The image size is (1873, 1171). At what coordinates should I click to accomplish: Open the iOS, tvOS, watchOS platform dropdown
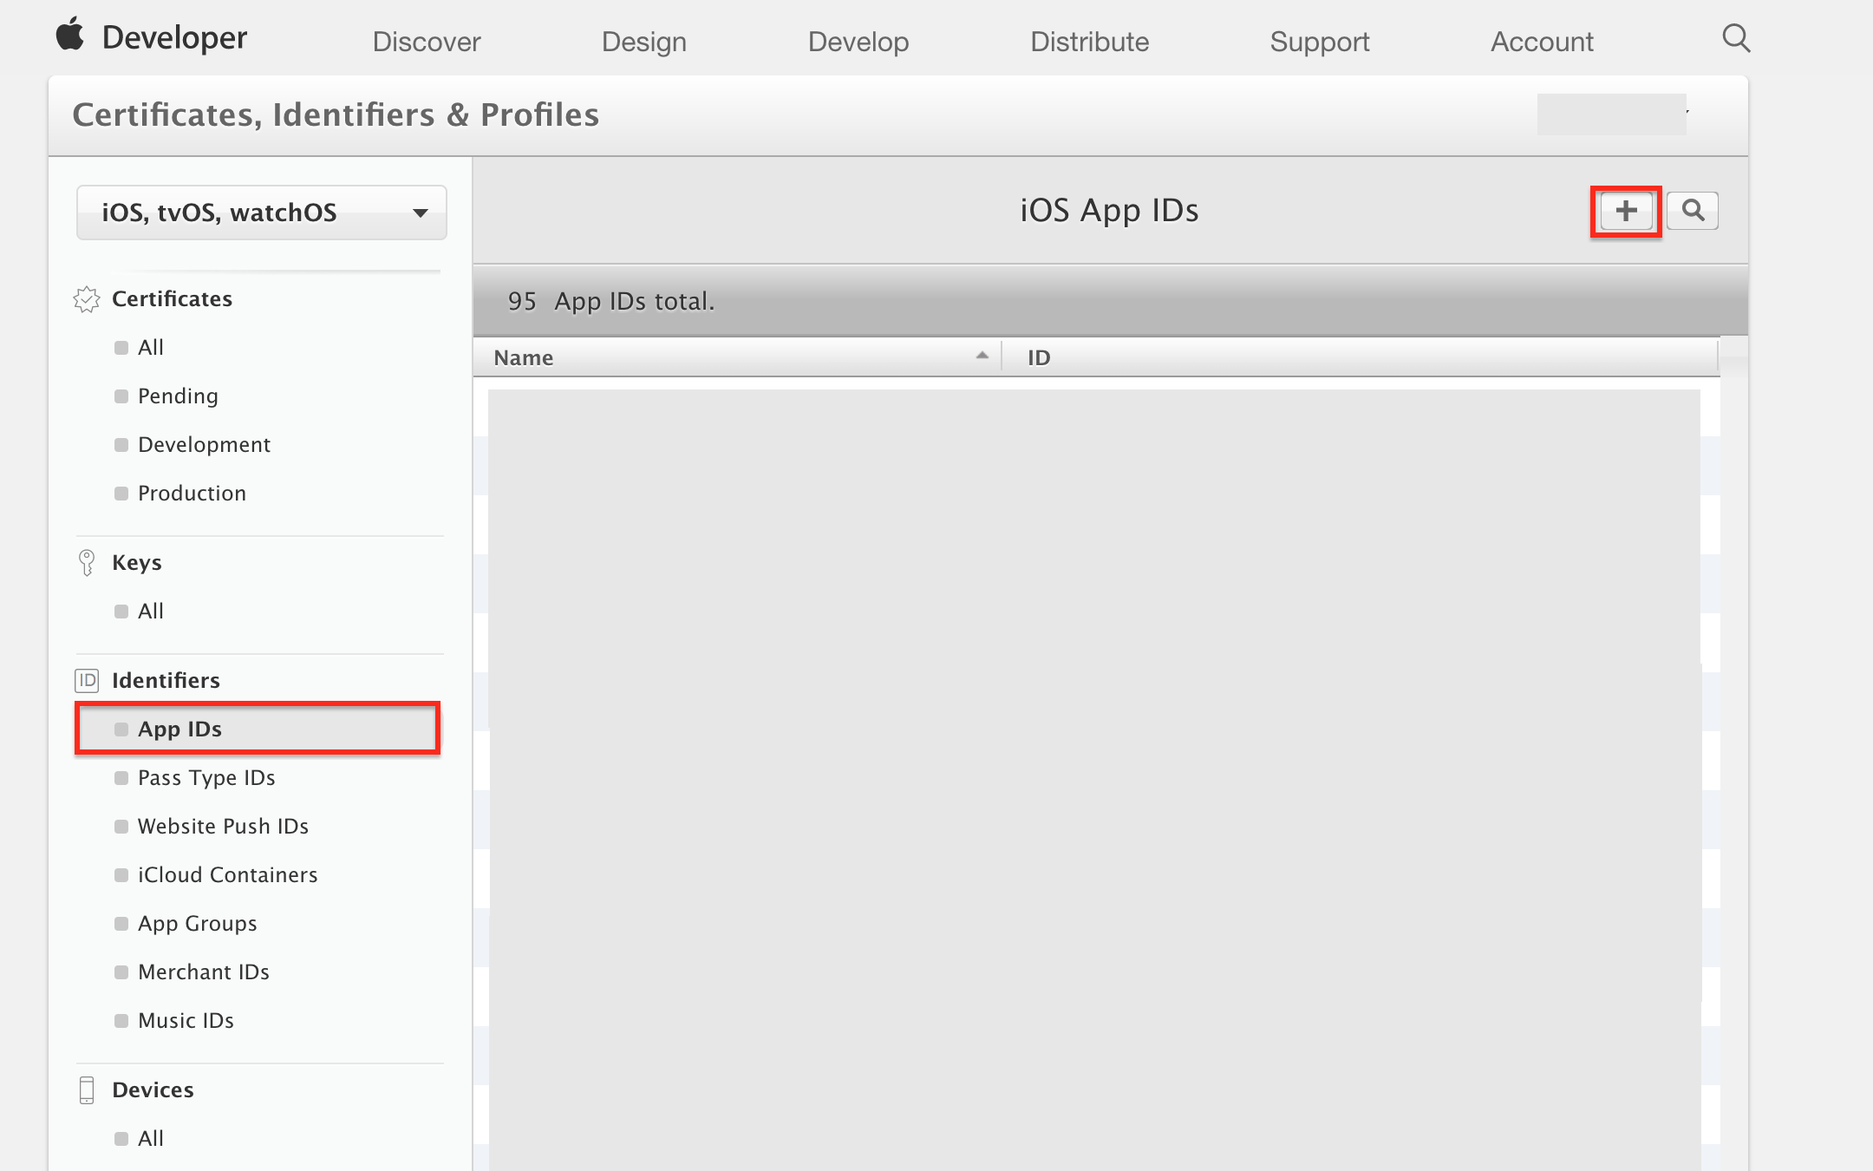[x=261, y=213]
